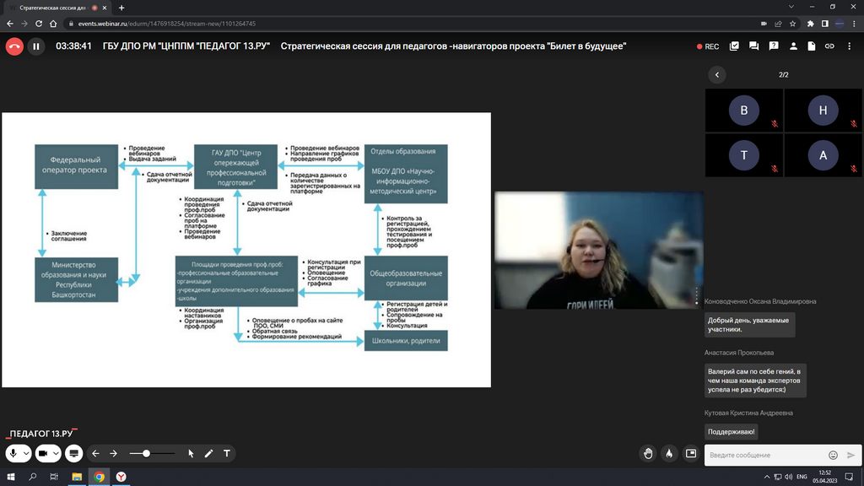Image resolution: width=864 pixels, height=486 pixels.
Task: Start screen sharing with the monitor icon
Action: point(74,453)
